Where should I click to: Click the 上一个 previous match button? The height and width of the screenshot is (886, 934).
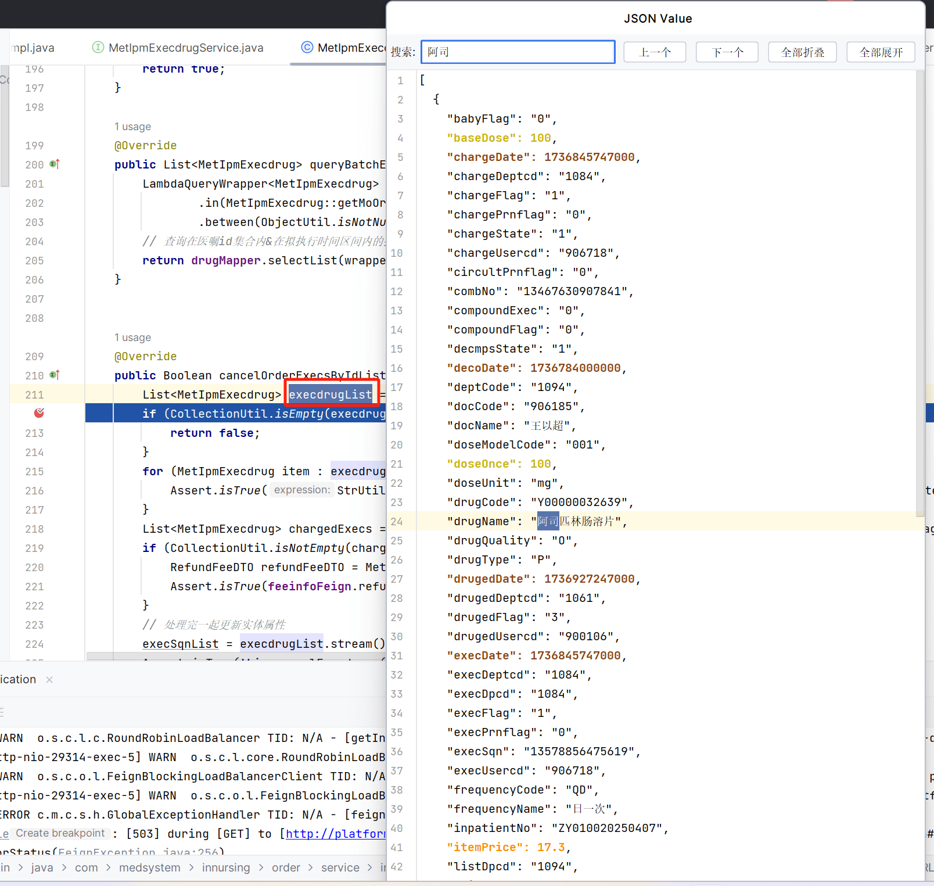point(655,52)
